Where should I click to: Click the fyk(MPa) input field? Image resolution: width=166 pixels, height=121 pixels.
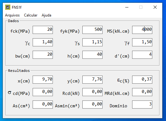[x=93, y=30]
